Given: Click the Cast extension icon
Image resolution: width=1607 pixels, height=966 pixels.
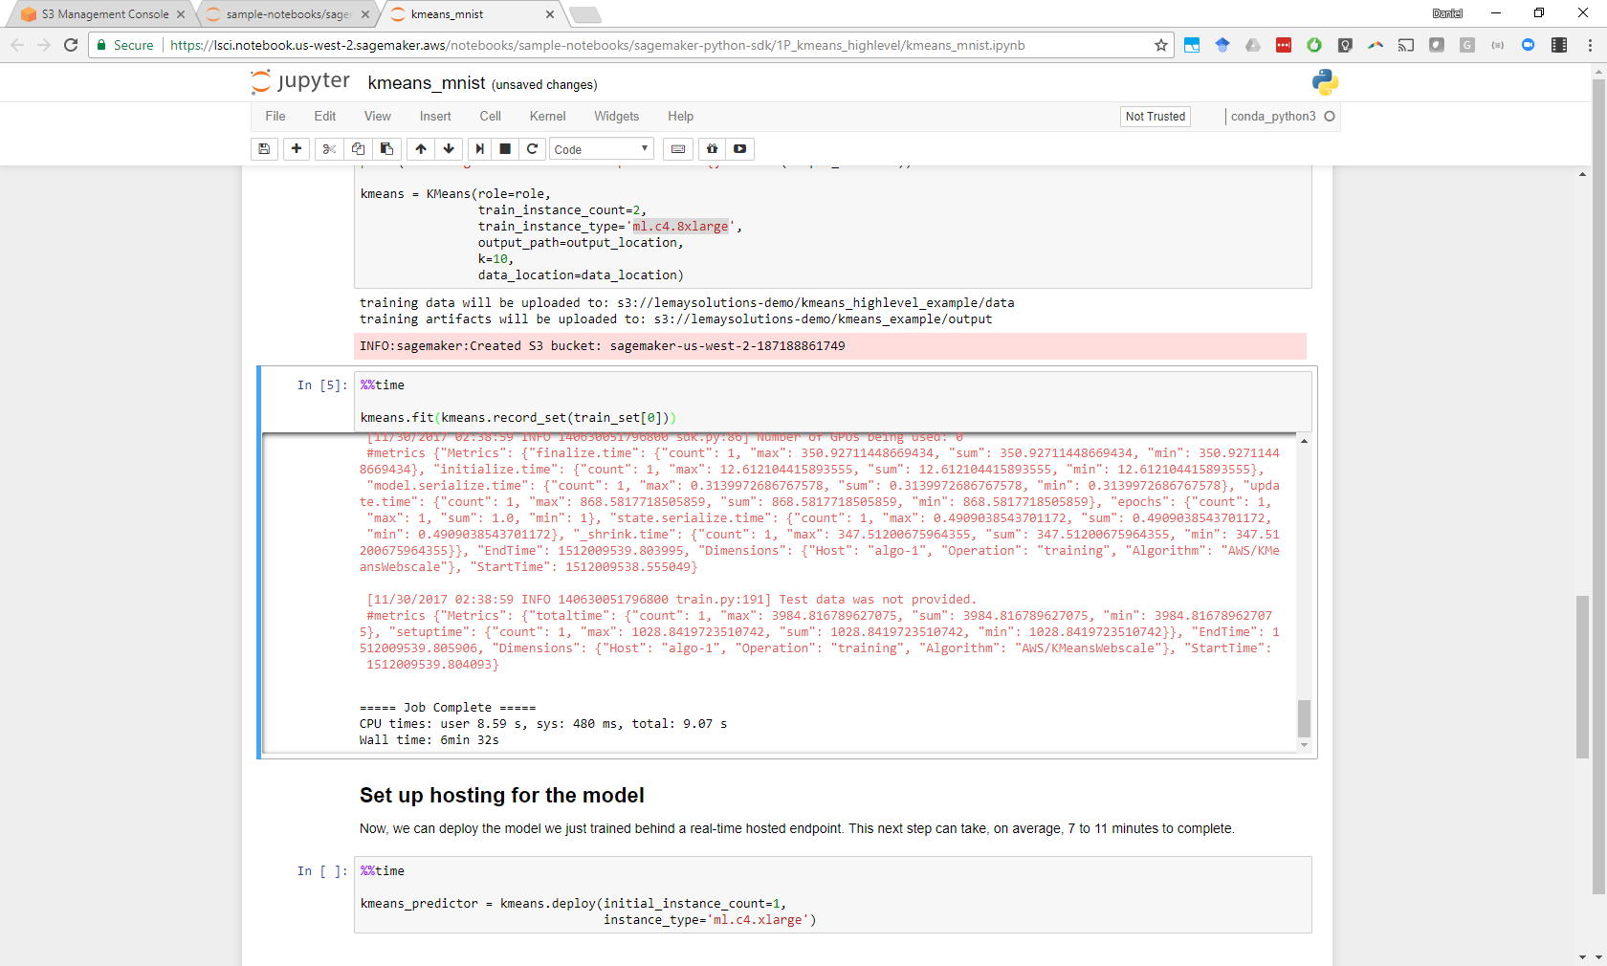Looking at the screenshot, I should (x=1406, y=45).
